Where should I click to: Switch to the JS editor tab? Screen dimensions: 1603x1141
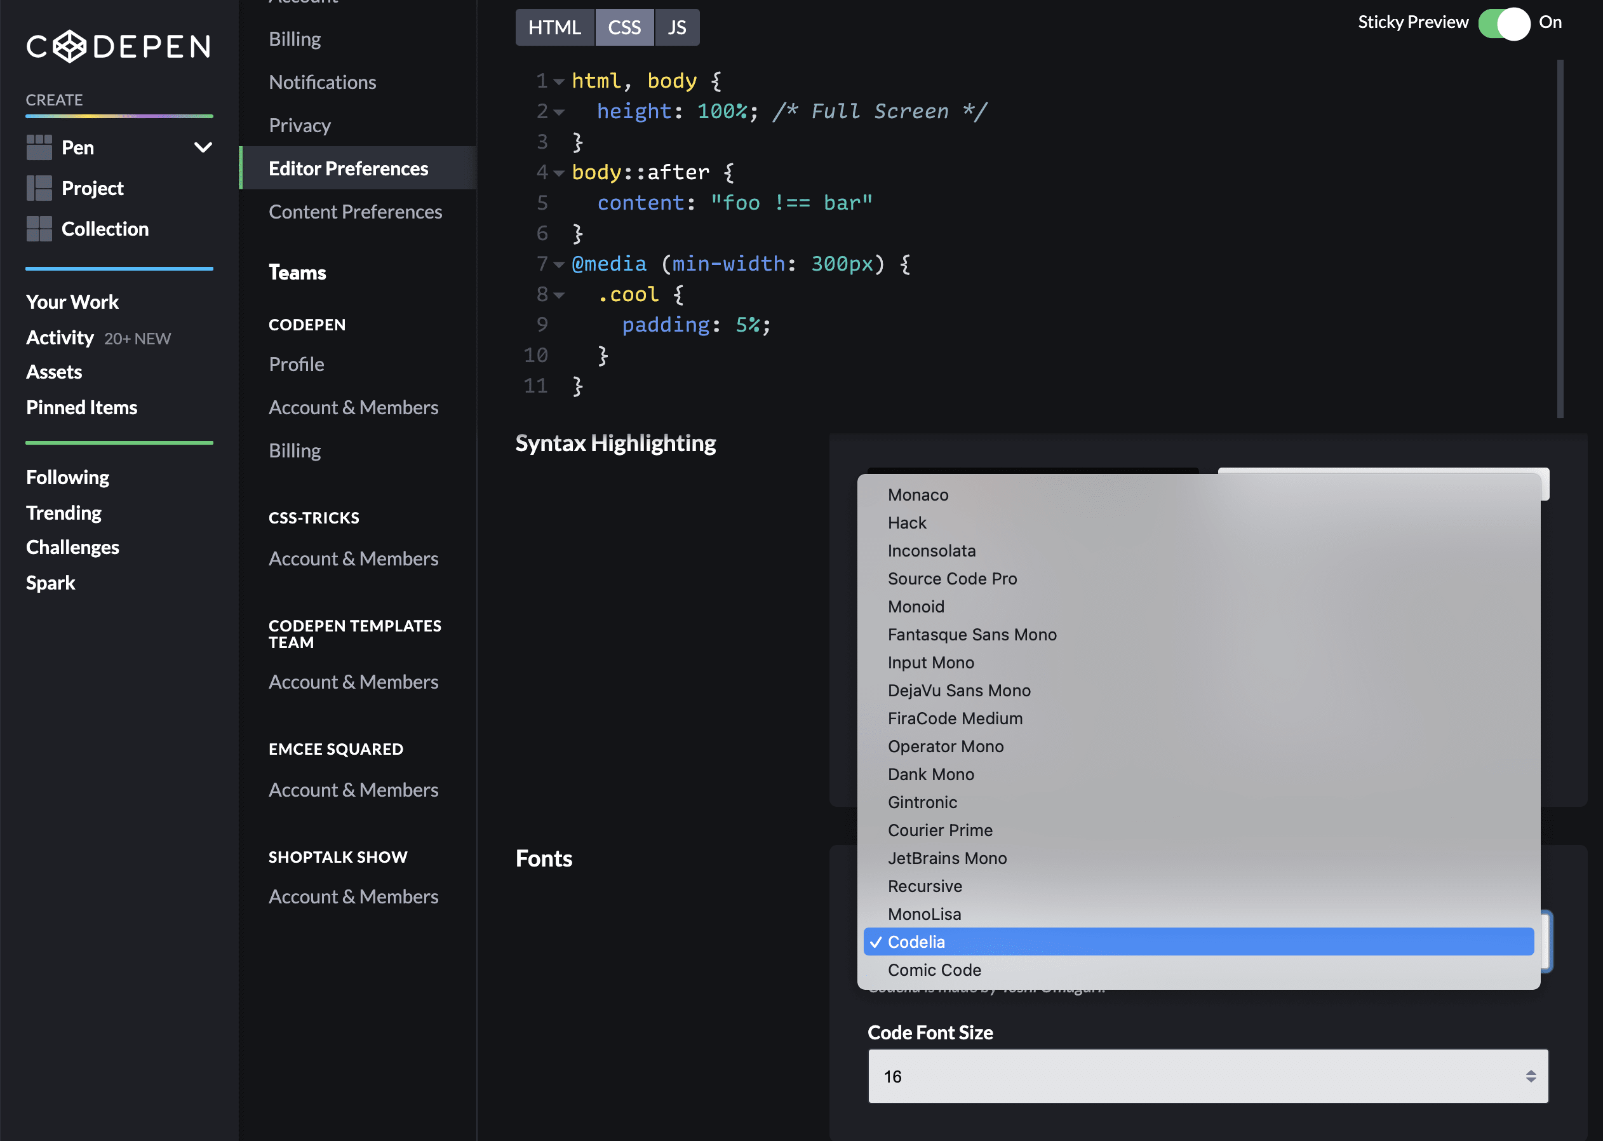point(676,27)
